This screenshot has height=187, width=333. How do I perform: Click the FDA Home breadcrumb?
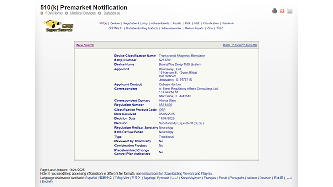tap(54, 13)
